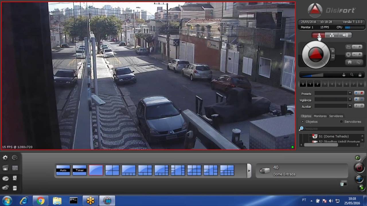Open the virtual matrix grid icon
367x206 pixels.
15,168
